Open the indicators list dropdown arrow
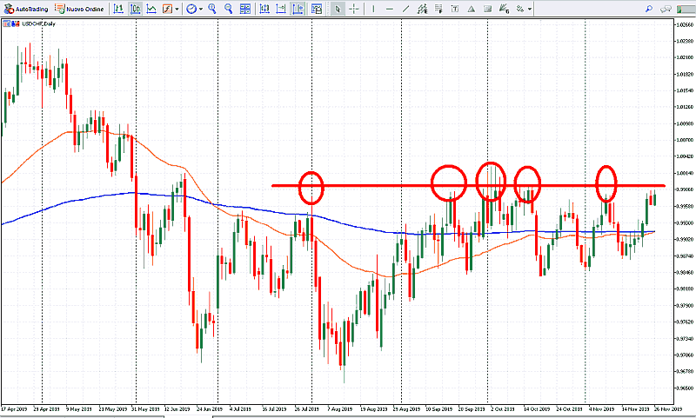Screen dimensions: 696x418 click(x=177, y=9)
